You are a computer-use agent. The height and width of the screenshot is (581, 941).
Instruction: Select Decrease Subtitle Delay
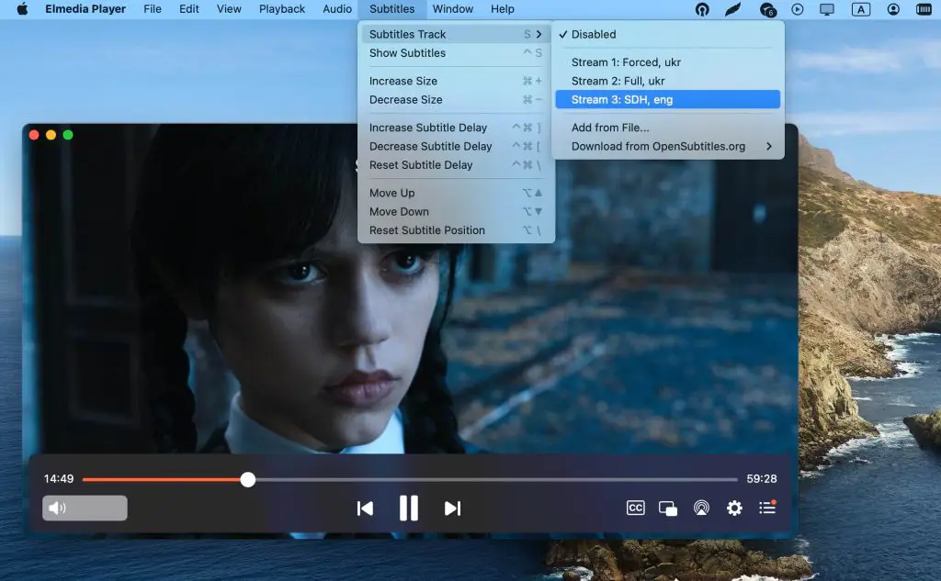click(456, 146)
